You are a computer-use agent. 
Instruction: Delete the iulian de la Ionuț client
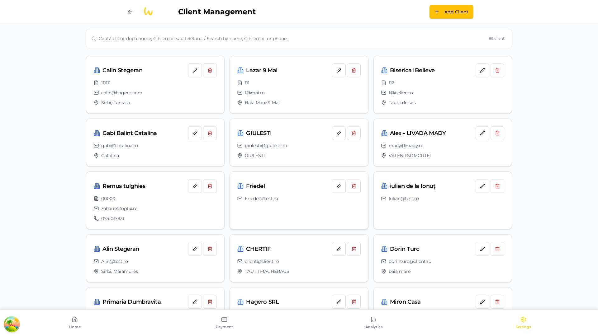pyautogui.click(x=497, y=186)
